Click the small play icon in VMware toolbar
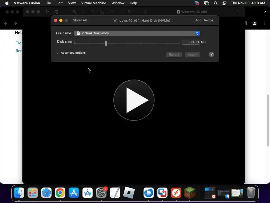This screenshot has width=270, height=203. (x=47, y=12)
